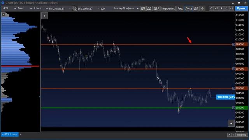Screen dimensions: 249x140
Task: Click the plus button at chart bottom-right
Action: tap(231, 123)
